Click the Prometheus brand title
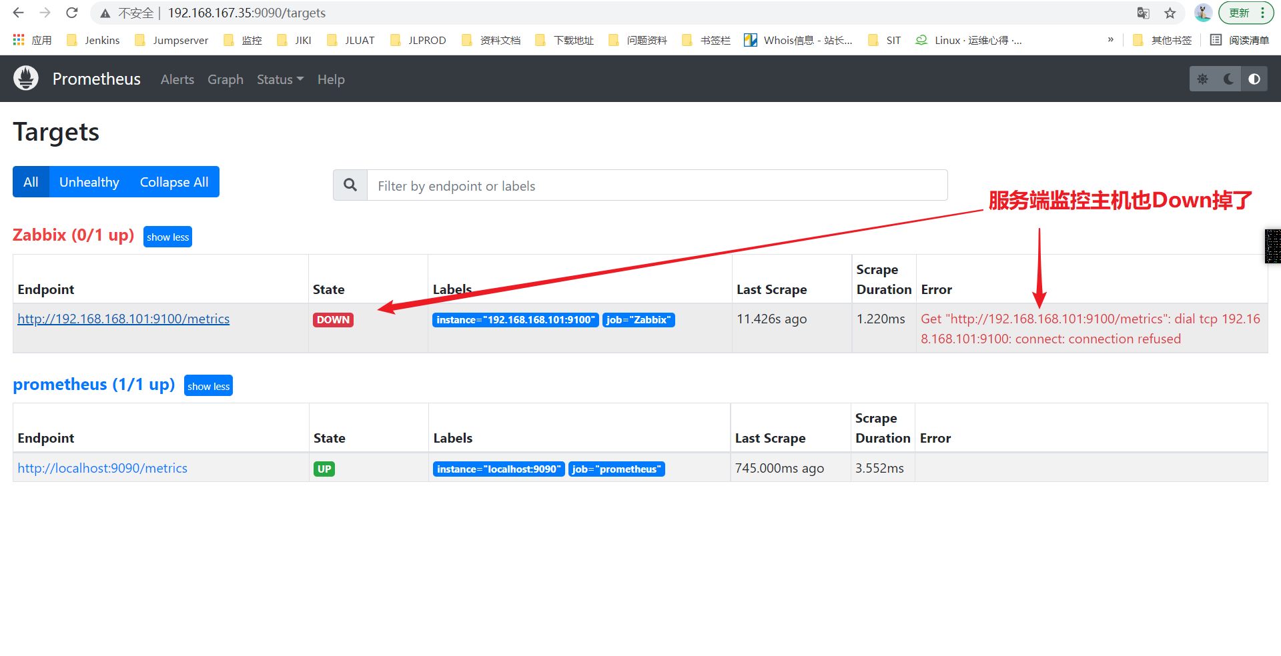 97,79
